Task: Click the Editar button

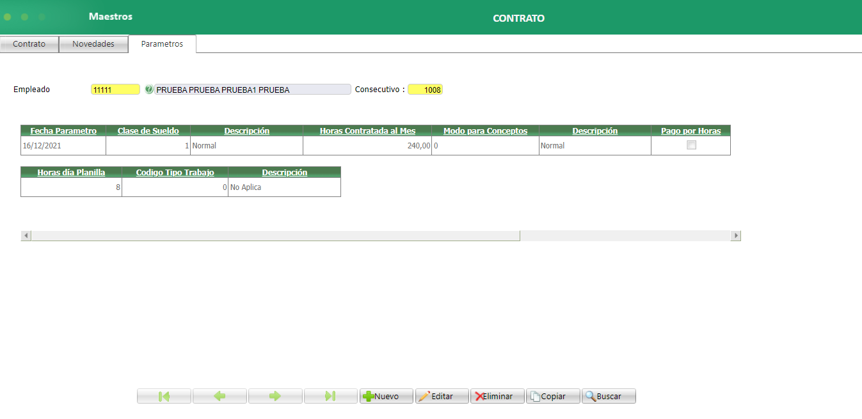Action: (442, 396)
